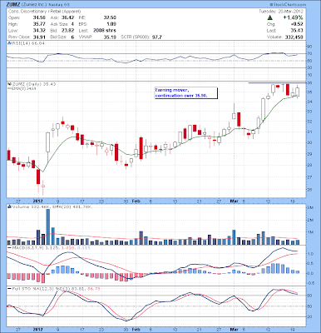321x333 pixels.
Task: Click the tall red candle in early March
Action: (x=238, y=119)
